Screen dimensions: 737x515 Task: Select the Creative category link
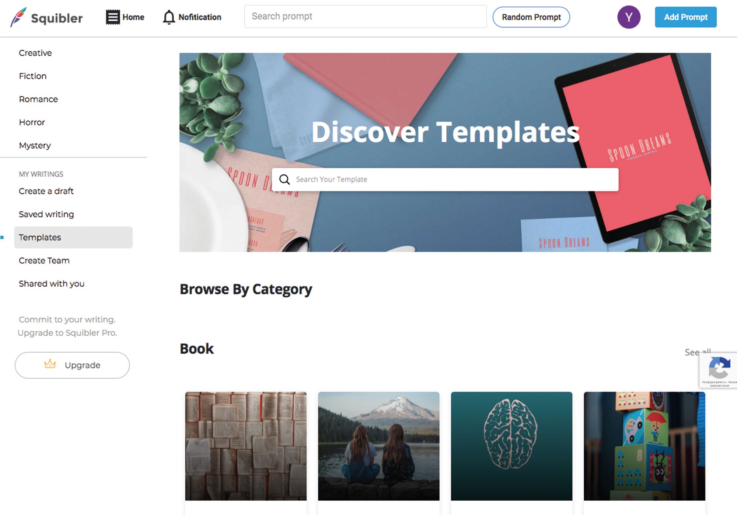[x=35, y=52]
